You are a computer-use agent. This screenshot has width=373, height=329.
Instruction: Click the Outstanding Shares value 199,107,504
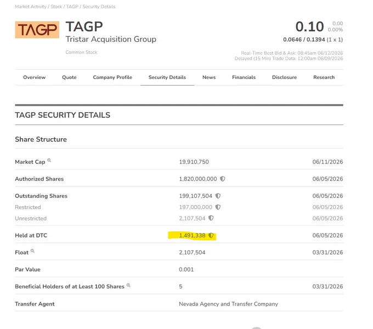(195, 196)
